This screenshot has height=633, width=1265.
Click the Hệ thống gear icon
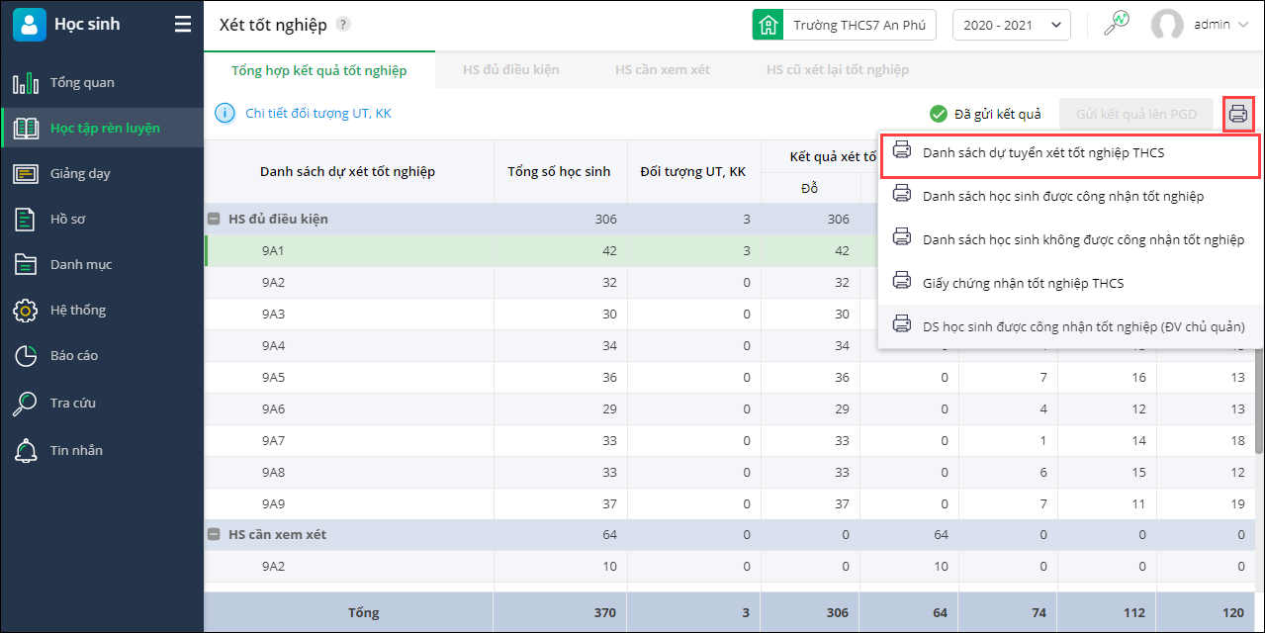26,310
